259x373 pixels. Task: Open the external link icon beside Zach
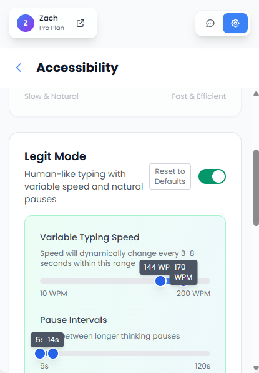tap(81, 23)
